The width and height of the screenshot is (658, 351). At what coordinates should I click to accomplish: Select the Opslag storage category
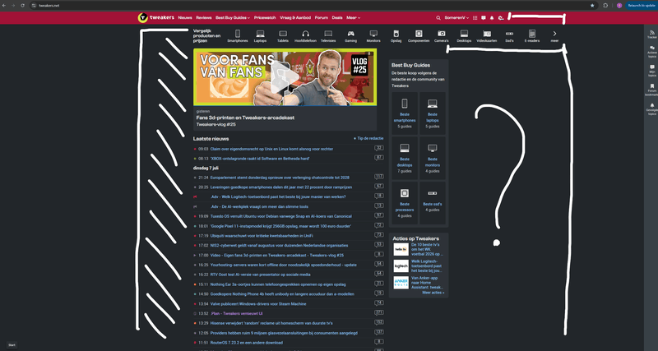click(396, 36)
